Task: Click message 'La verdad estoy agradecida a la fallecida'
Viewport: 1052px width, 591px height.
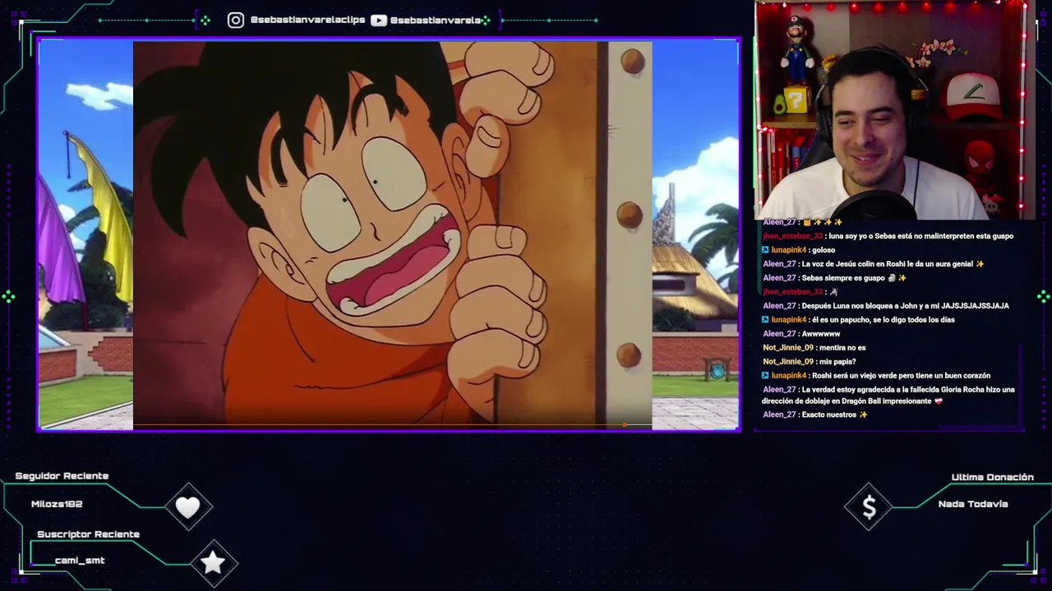Action: pos(888,396)
